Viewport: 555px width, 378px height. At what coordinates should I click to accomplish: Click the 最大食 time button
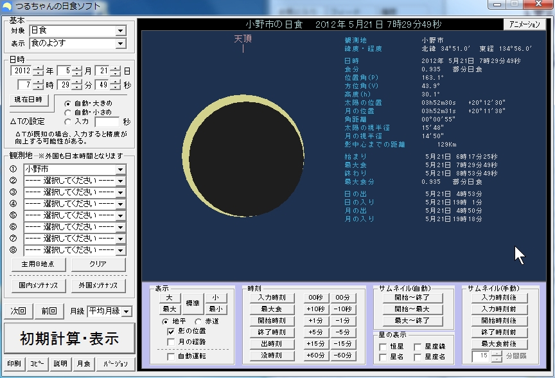click(x=272, y=309)
